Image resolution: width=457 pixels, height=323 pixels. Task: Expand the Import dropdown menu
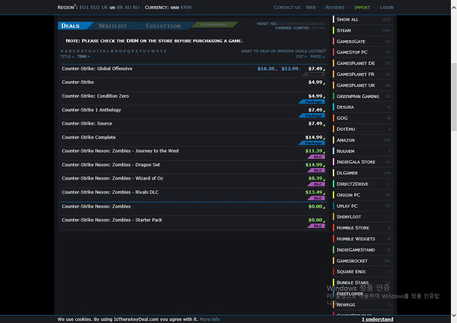[364, 7]
